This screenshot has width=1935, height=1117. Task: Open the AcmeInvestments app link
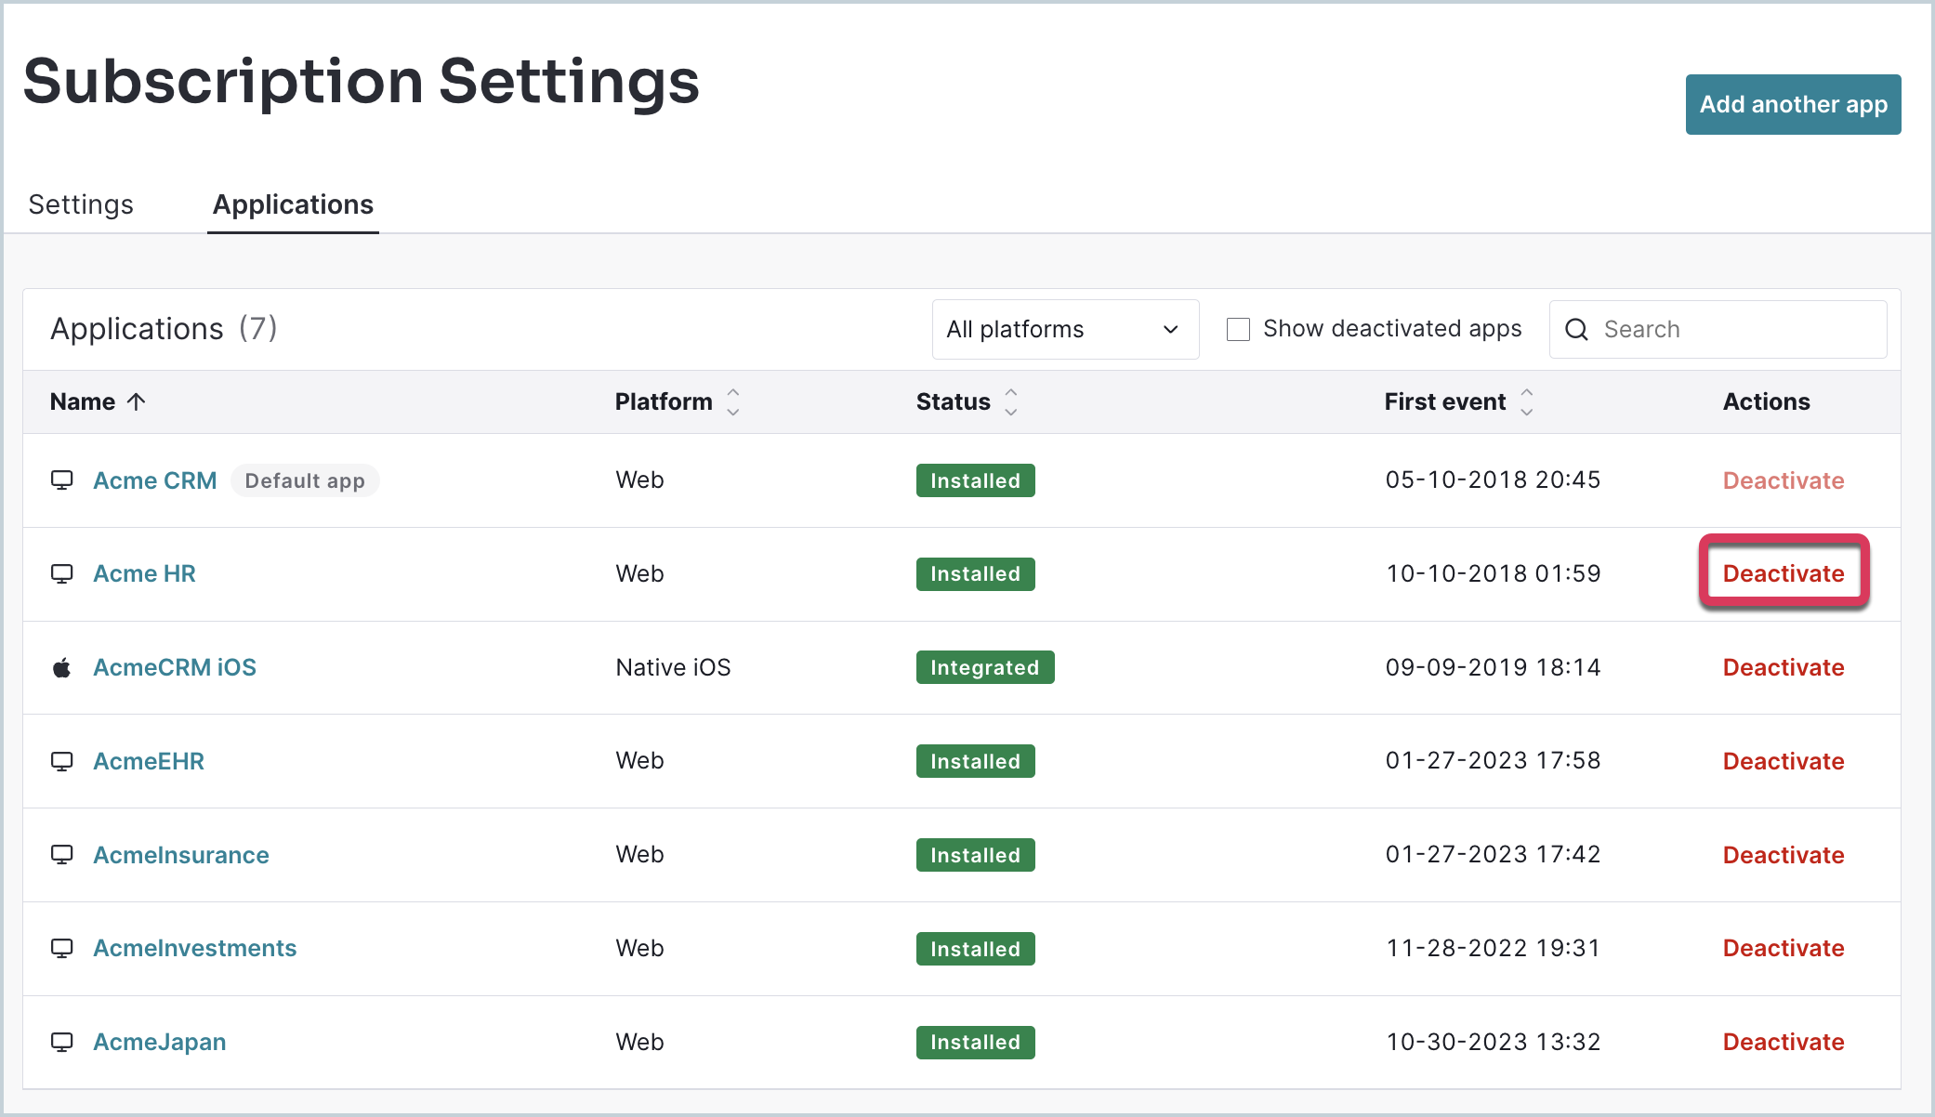(195, 948)
